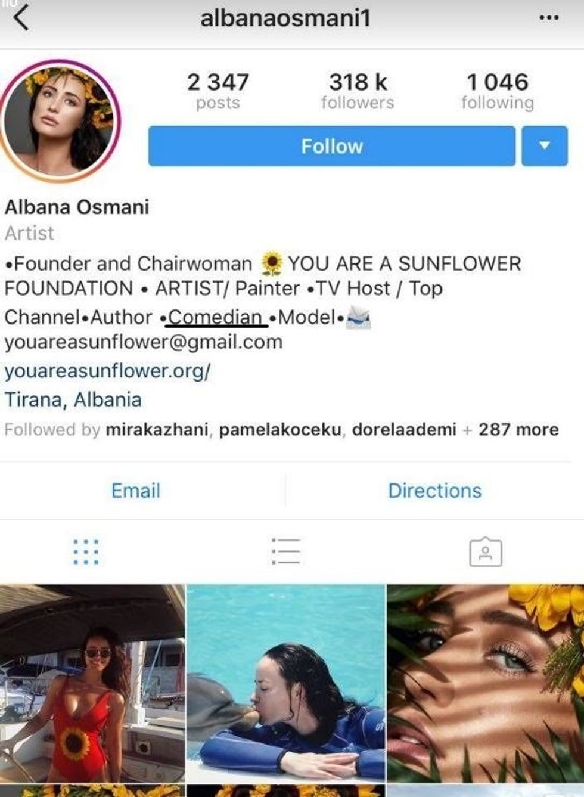View the 318 k followers list
Viewport: 584px width, 797px height.
pos(358,91)
